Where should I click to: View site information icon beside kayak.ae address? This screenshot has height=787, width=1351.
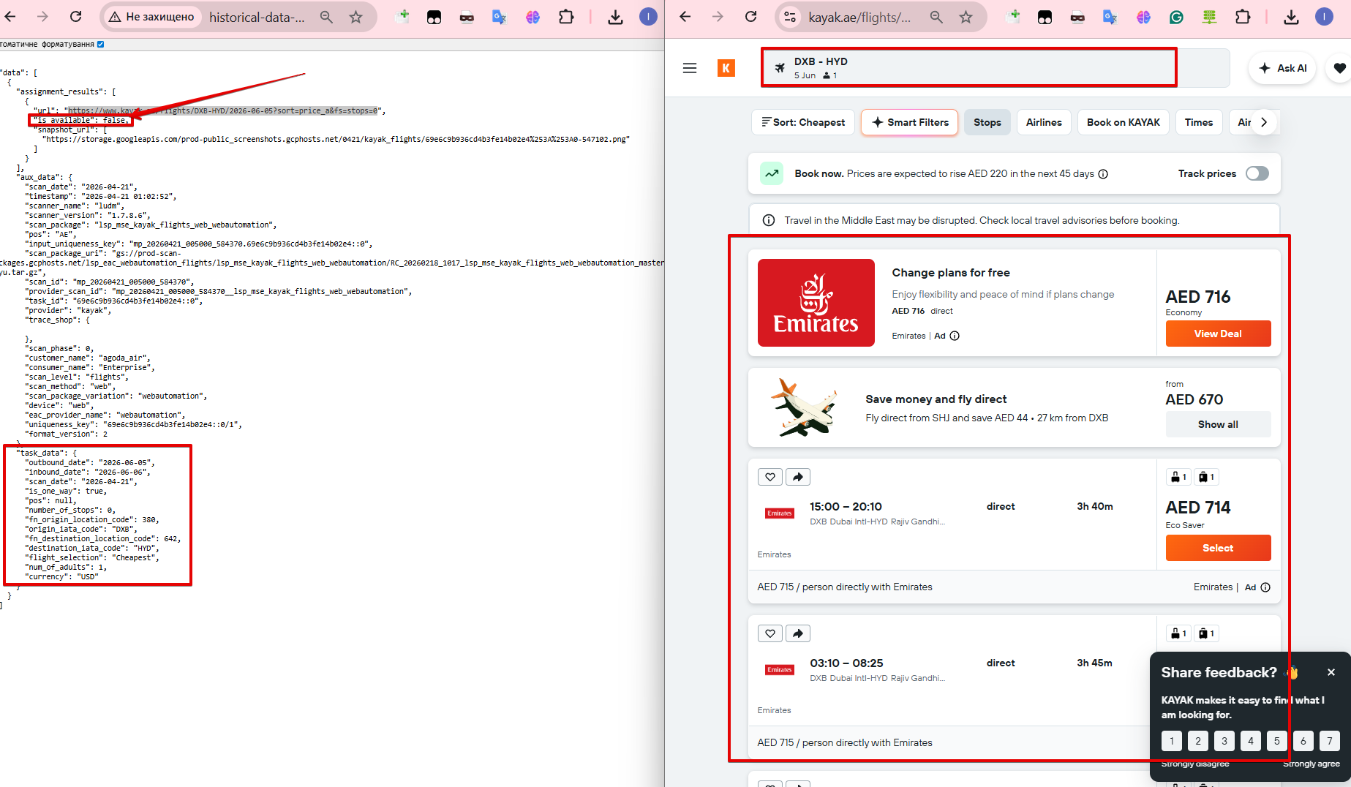[790, 17]
